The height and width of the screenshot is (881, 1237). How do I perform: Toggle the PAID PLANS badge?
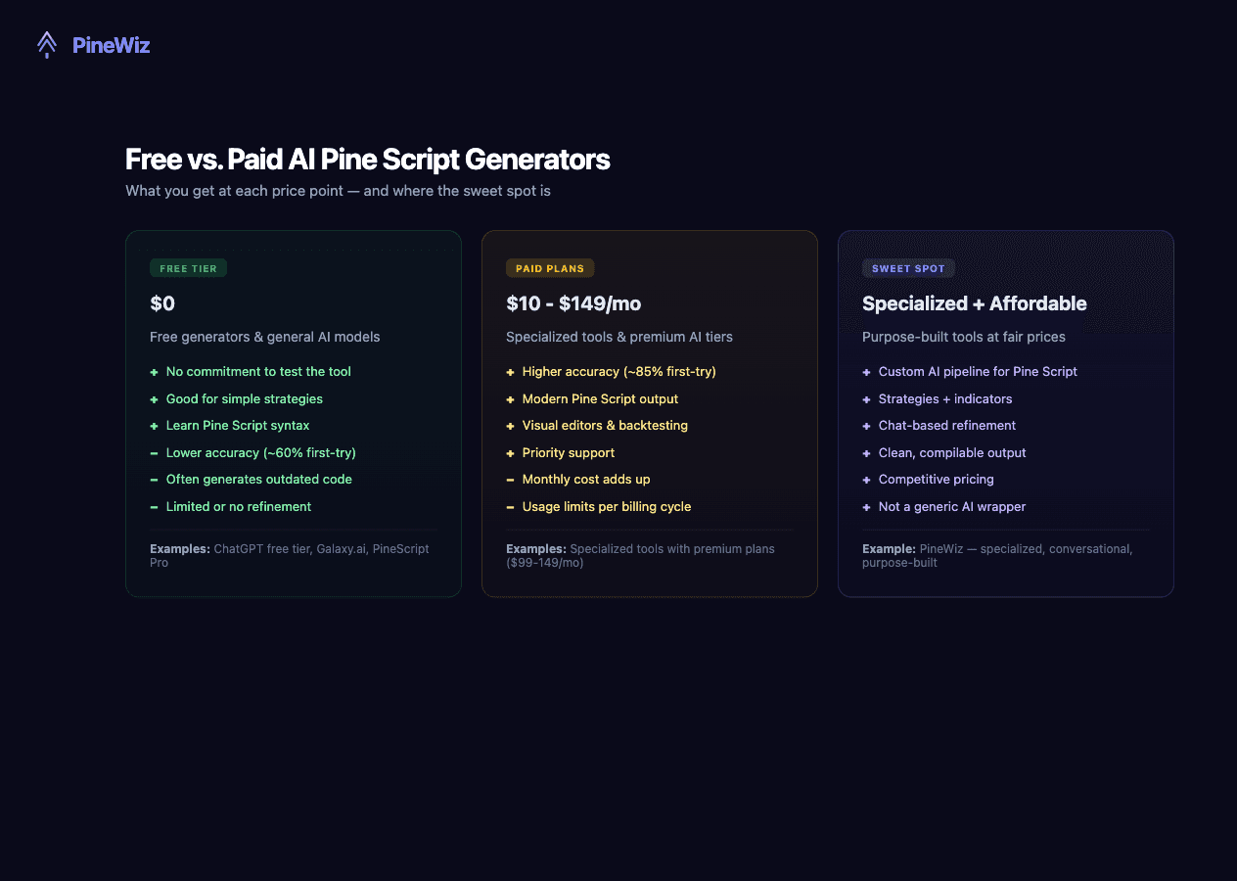point(550,267)
